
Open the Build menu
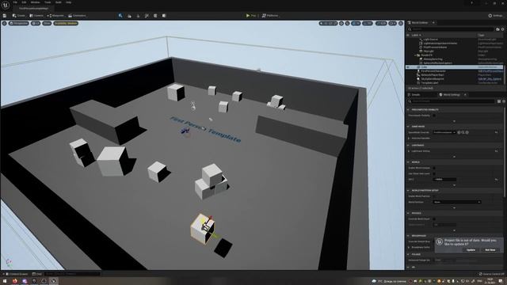point(58,2)
